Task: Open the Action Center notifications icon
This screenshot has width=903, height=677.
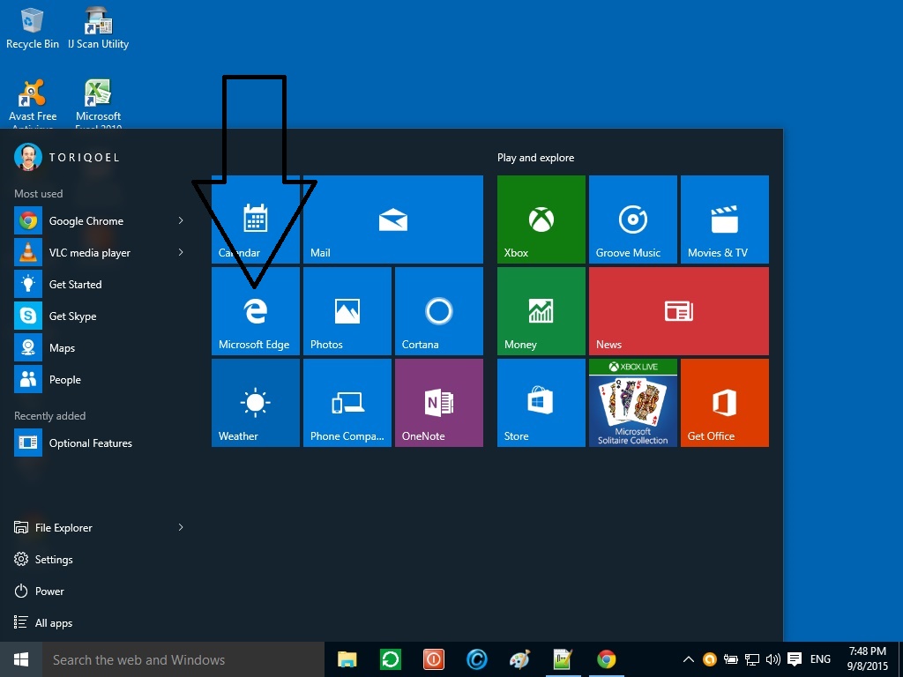Action: click(795, 659)
